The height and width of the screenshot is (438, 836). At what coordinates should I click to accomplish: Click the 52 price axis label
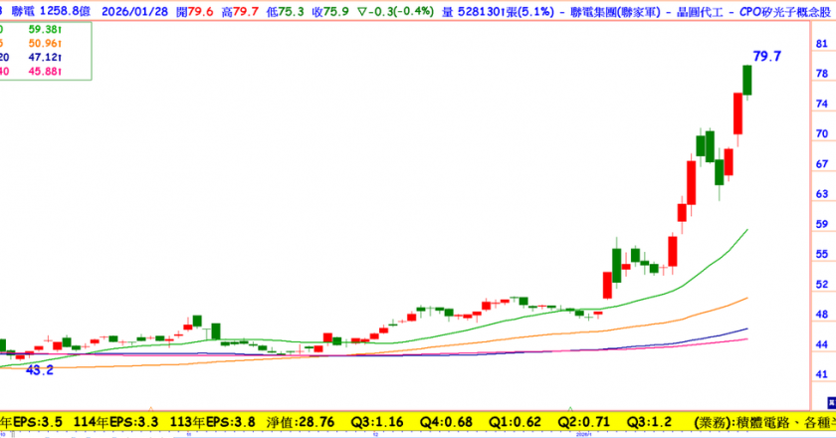822,285
